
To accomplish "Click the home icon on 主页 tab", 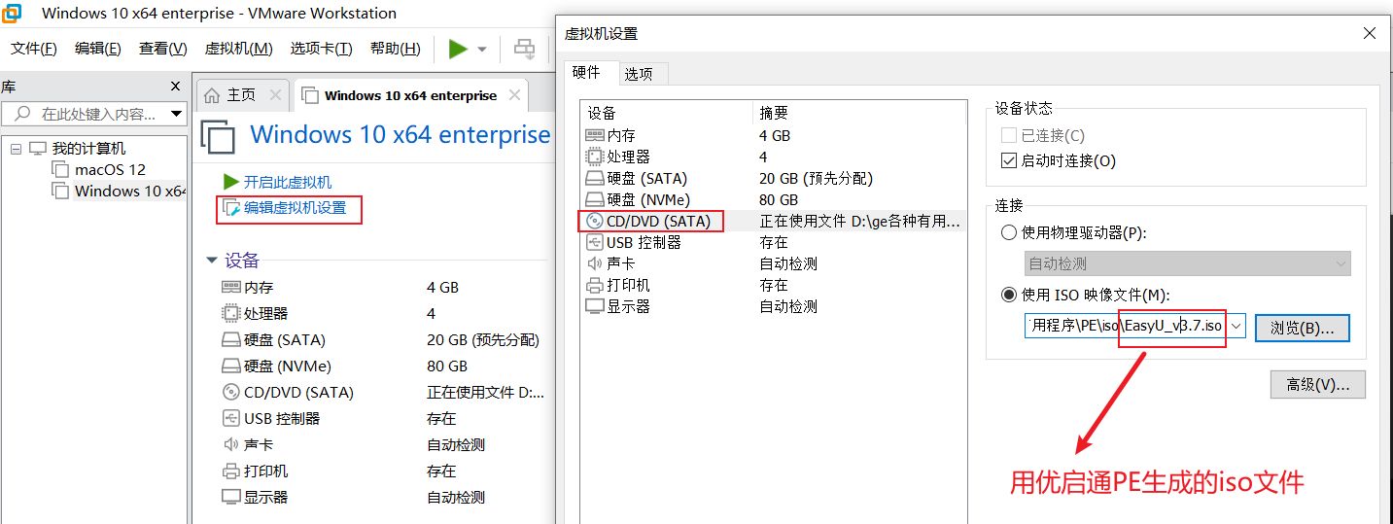I will click(x=212, y=95).
